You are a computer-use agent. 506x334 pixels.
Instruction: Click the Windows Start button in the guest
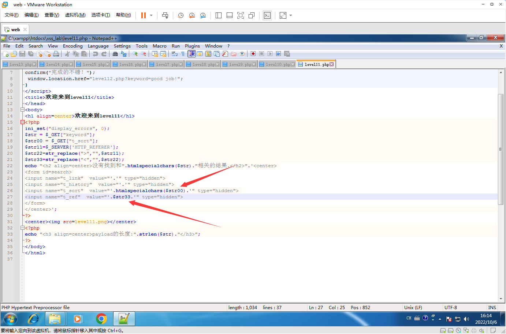10,319
